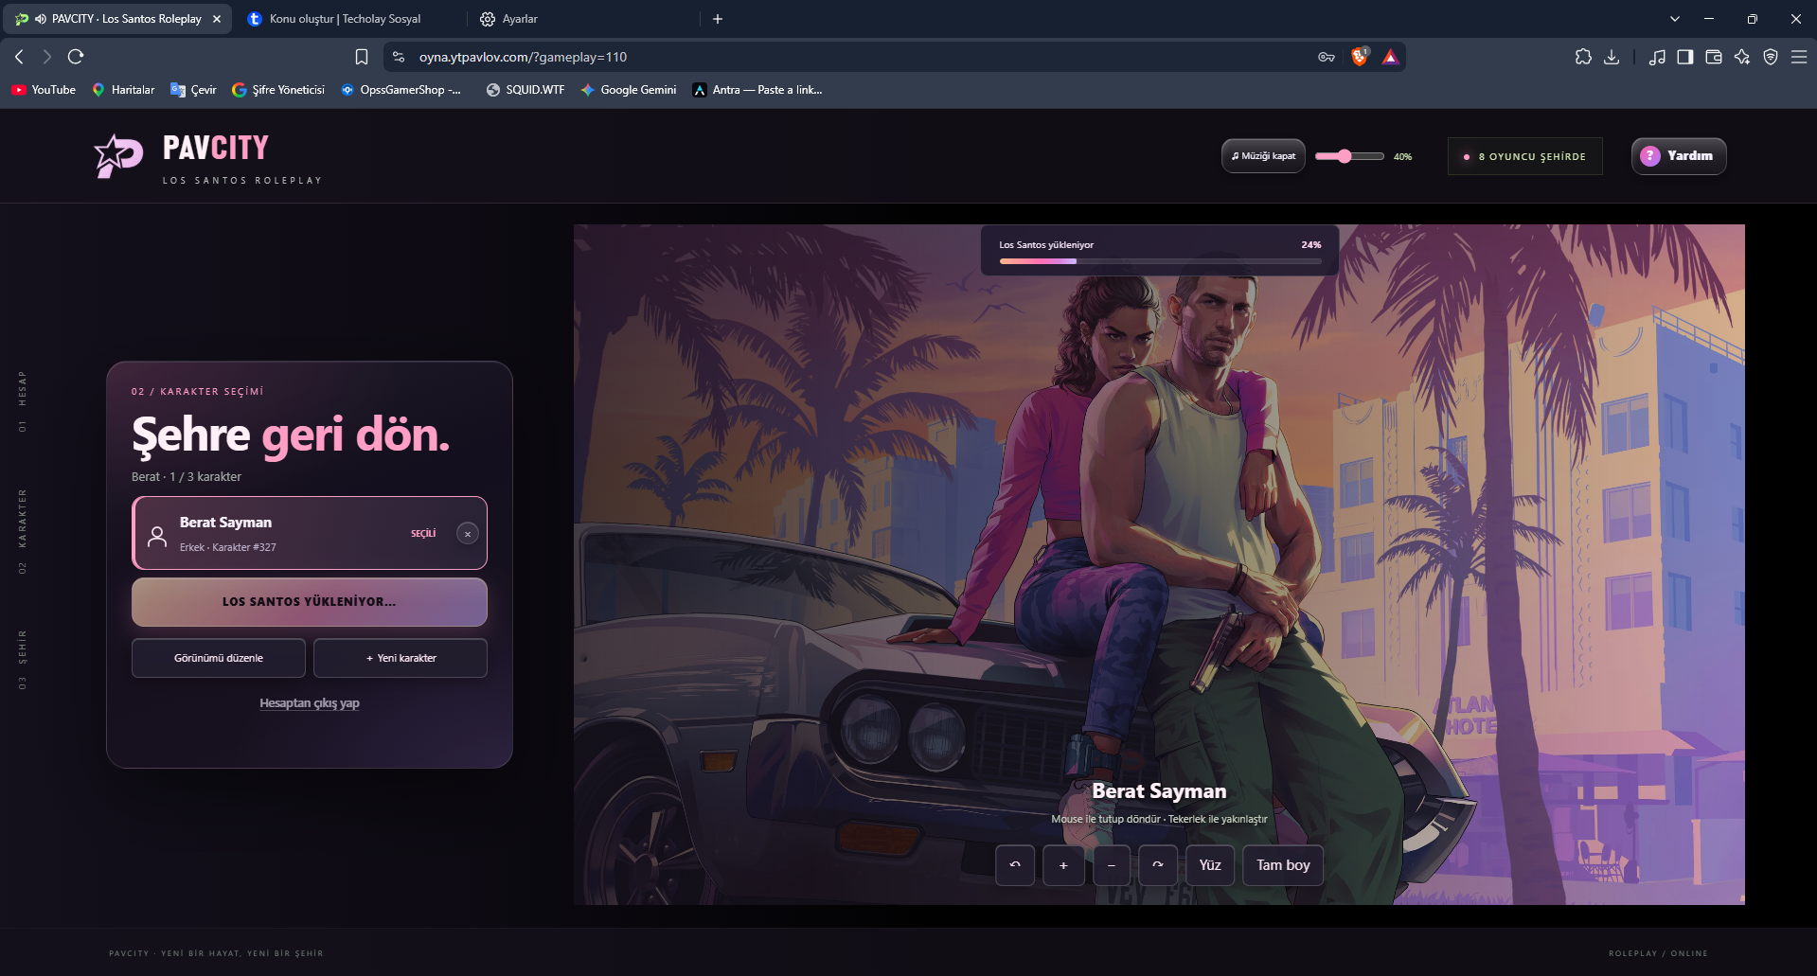Open the browser hamburger menu

[x=1799, y=57]
